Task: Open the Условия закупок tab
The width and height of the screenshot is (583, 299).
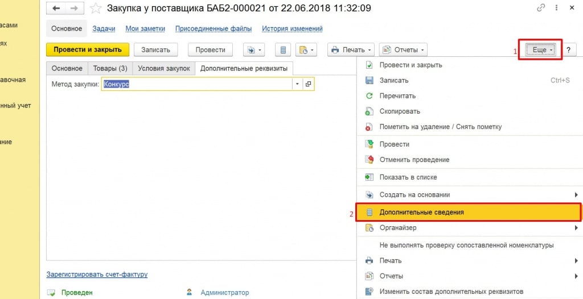Action: point(163,68)
